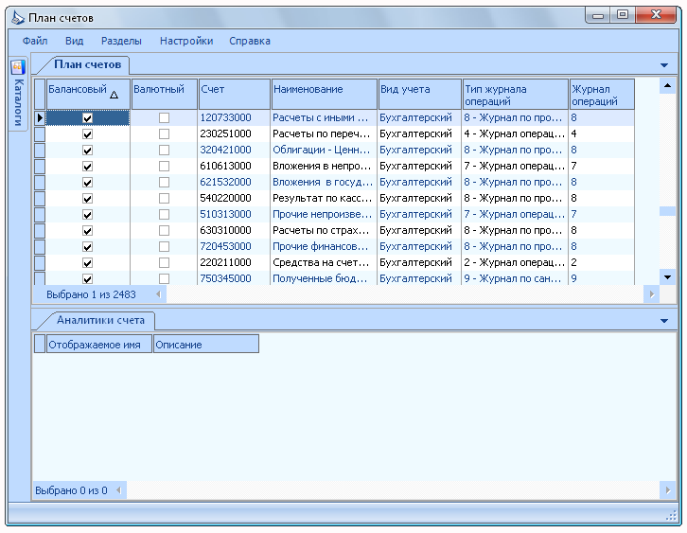The width and height of the screenshot is (687, 533).
Task: Open the Вид menu
Action: 74,41
